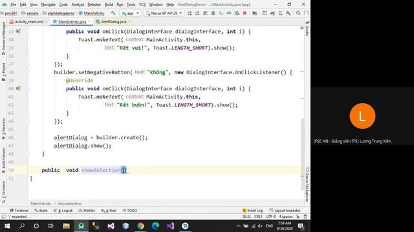
Task: Open the Build menu
Action: click(x=109, y=5)
